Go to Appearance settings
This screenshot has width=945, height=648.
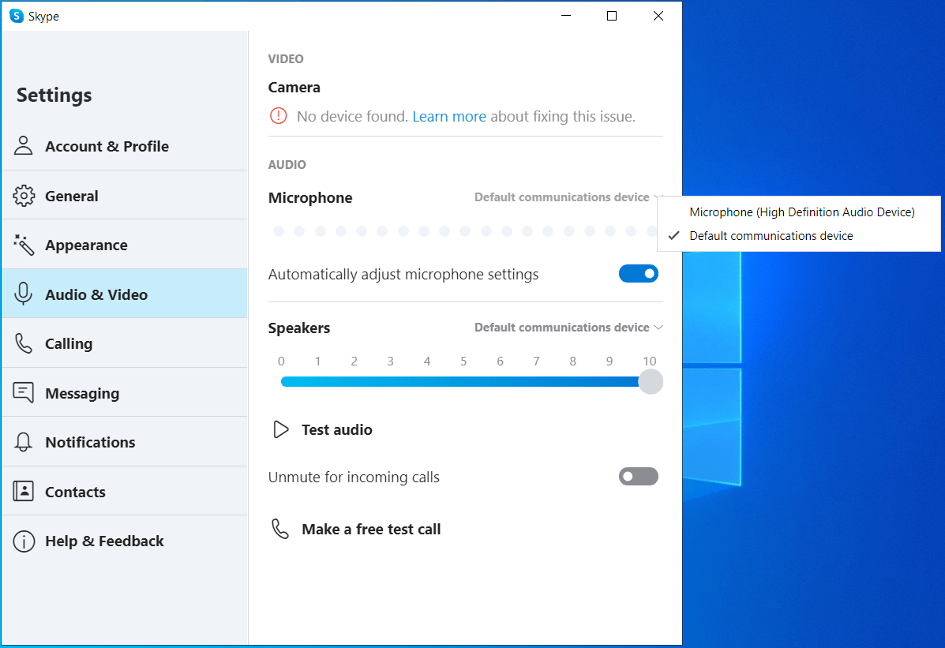coord(124,245)
